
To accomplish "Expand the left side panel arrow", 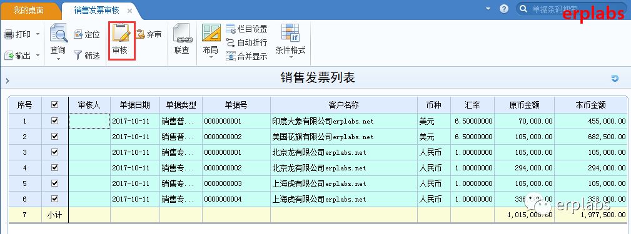I will click(x=8, y=81).
